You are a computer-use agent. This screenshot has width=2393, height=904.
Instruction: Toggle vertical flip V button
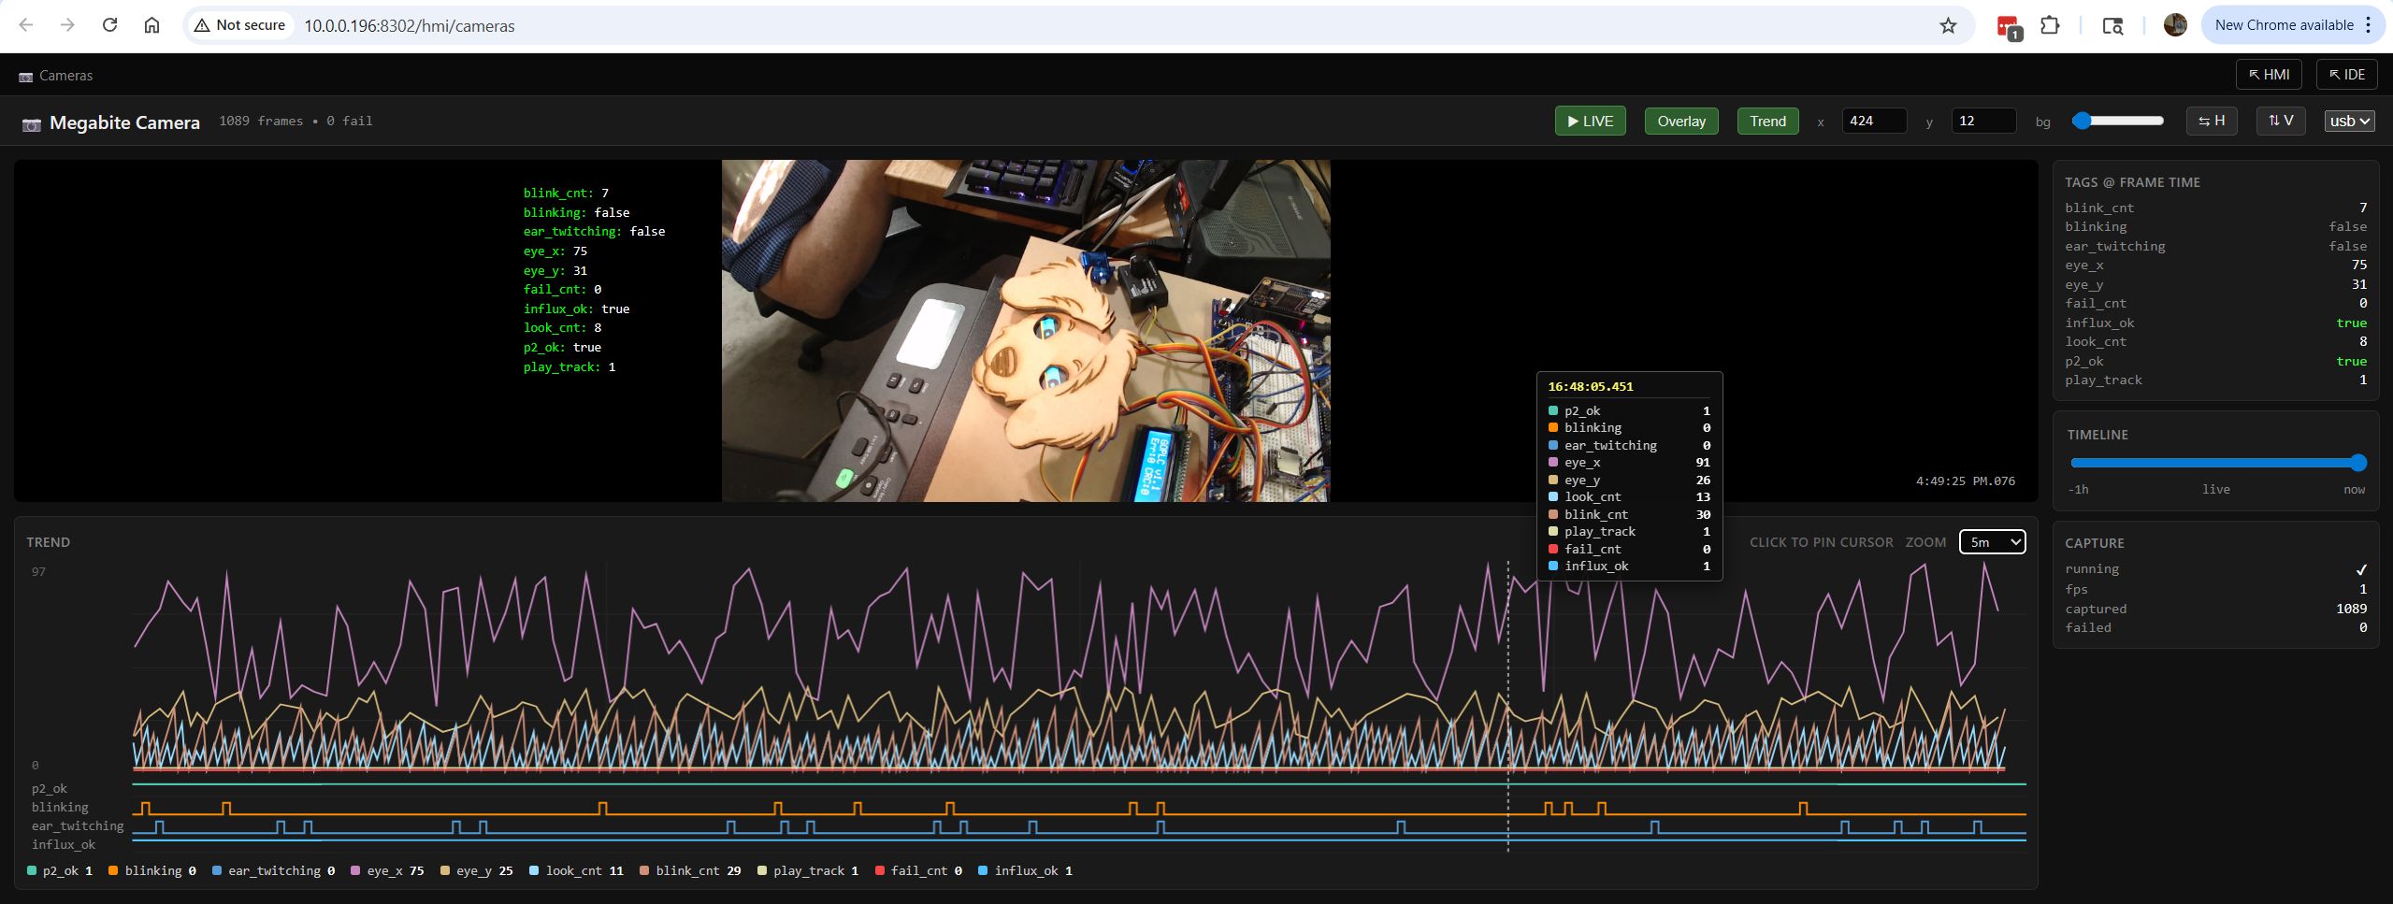tap(2280, 122)
